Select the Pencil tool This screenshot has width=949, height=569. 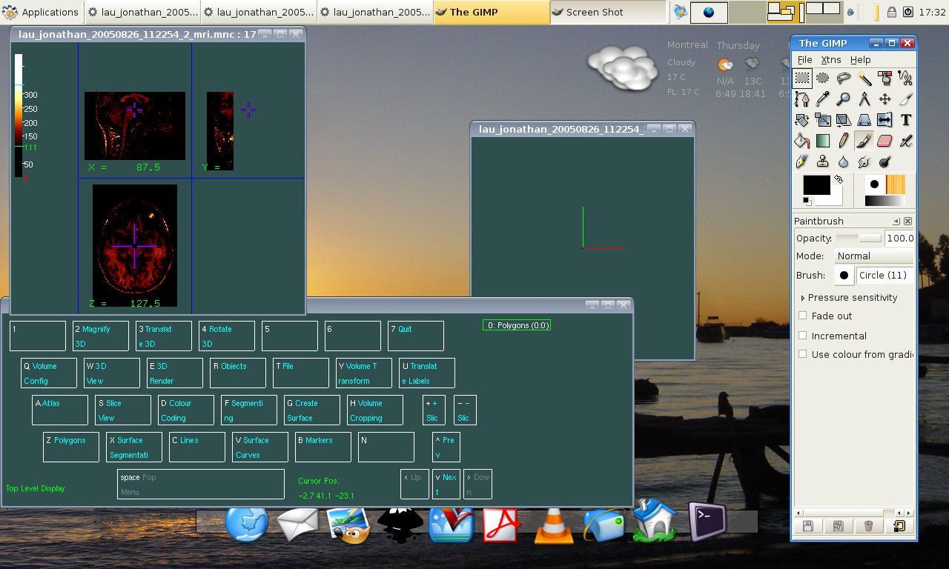click(x=844, y=140)
